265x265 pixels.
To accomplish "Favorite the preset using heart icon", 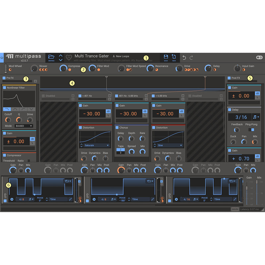I will [69, 58].
